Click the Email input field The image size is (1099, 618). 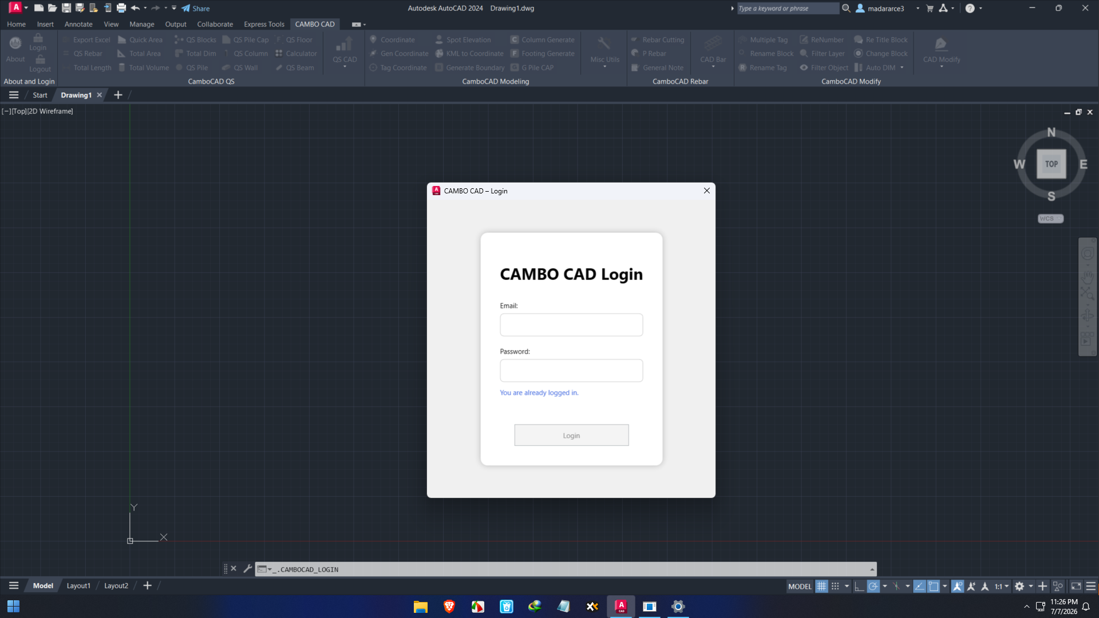point(571,324)
